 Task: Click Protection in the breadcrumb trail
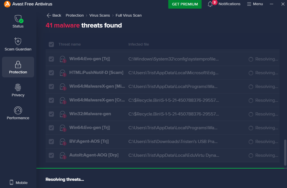point(75,15)
